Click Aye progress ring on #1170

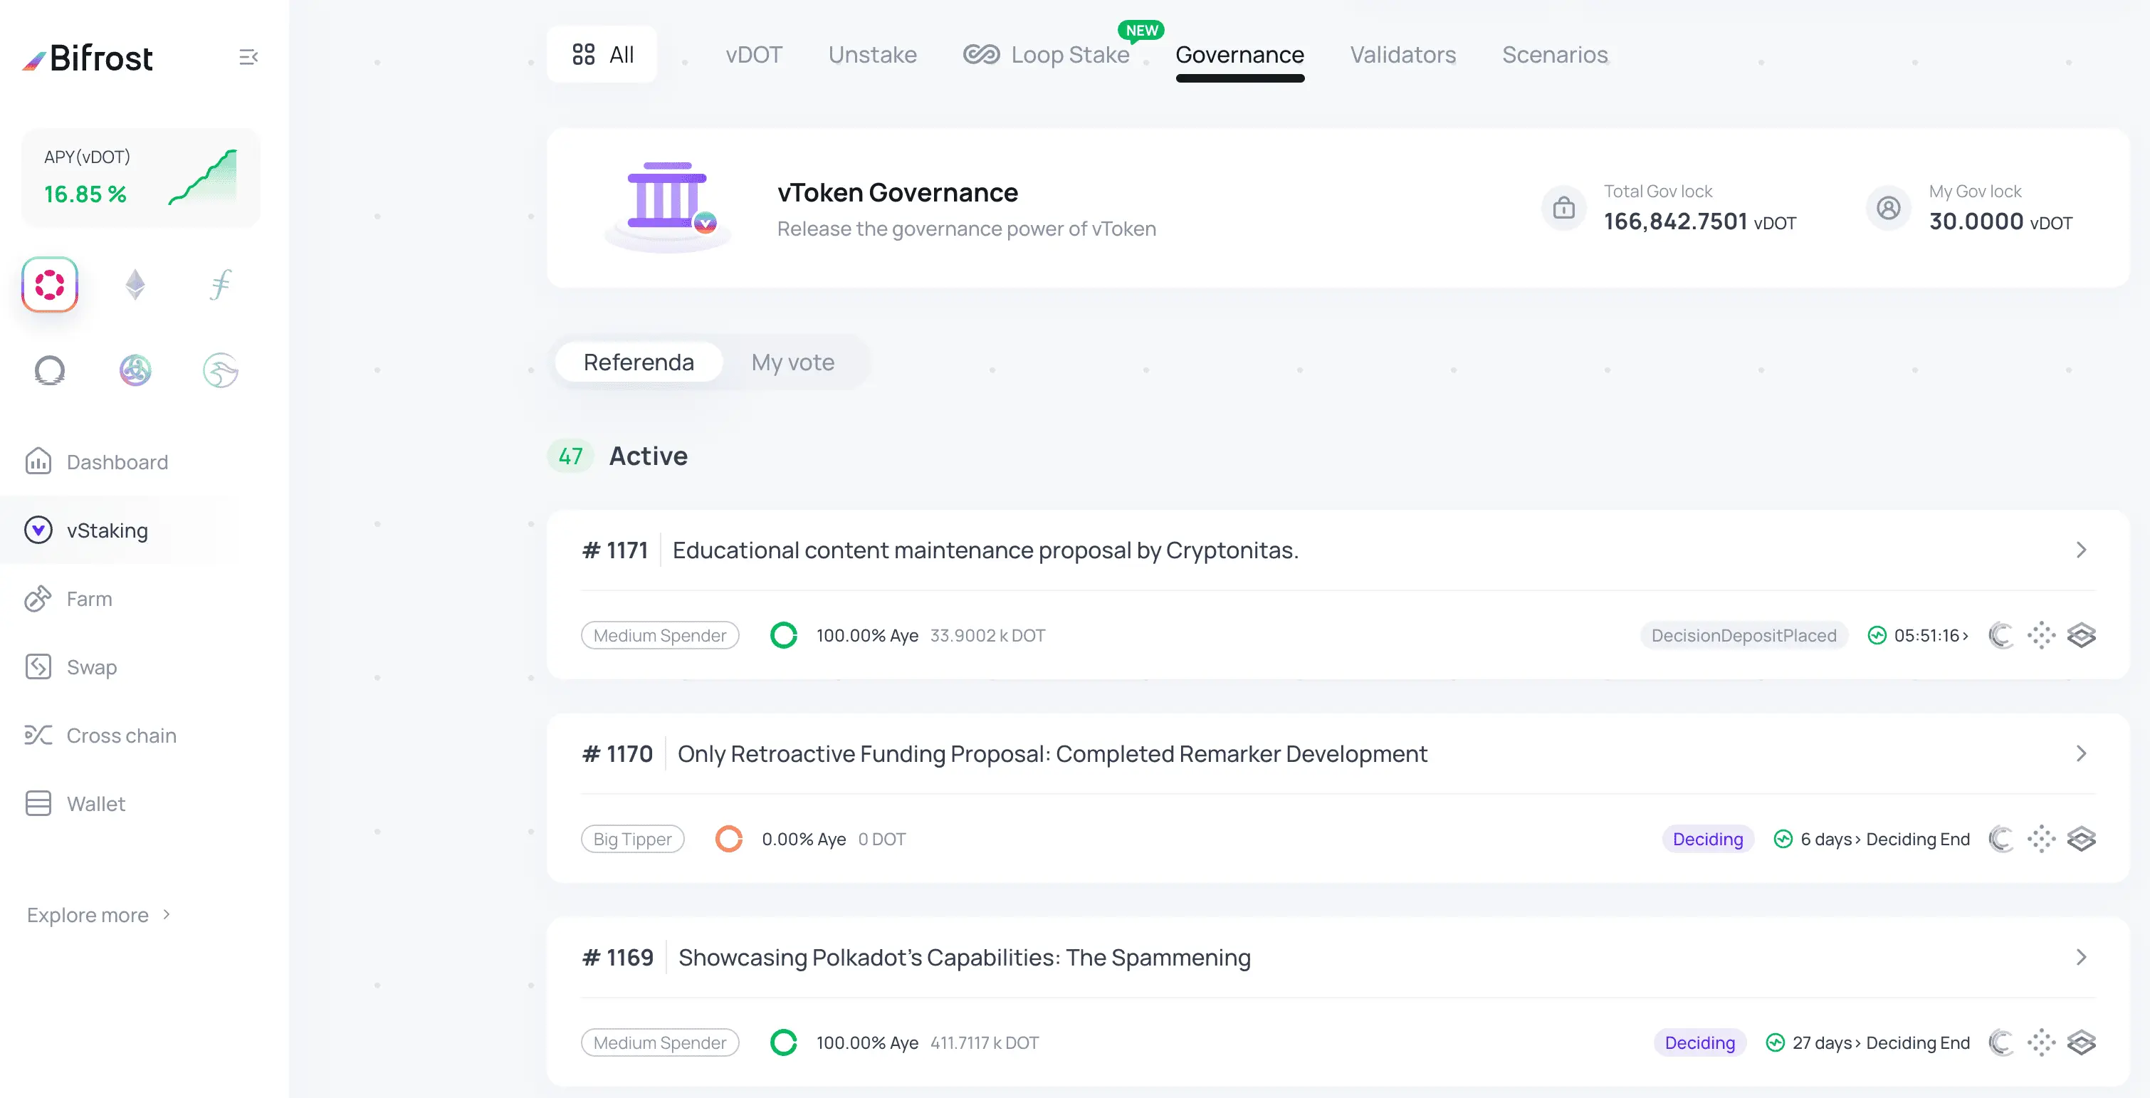pyautogui.click(x=728, y=839)
